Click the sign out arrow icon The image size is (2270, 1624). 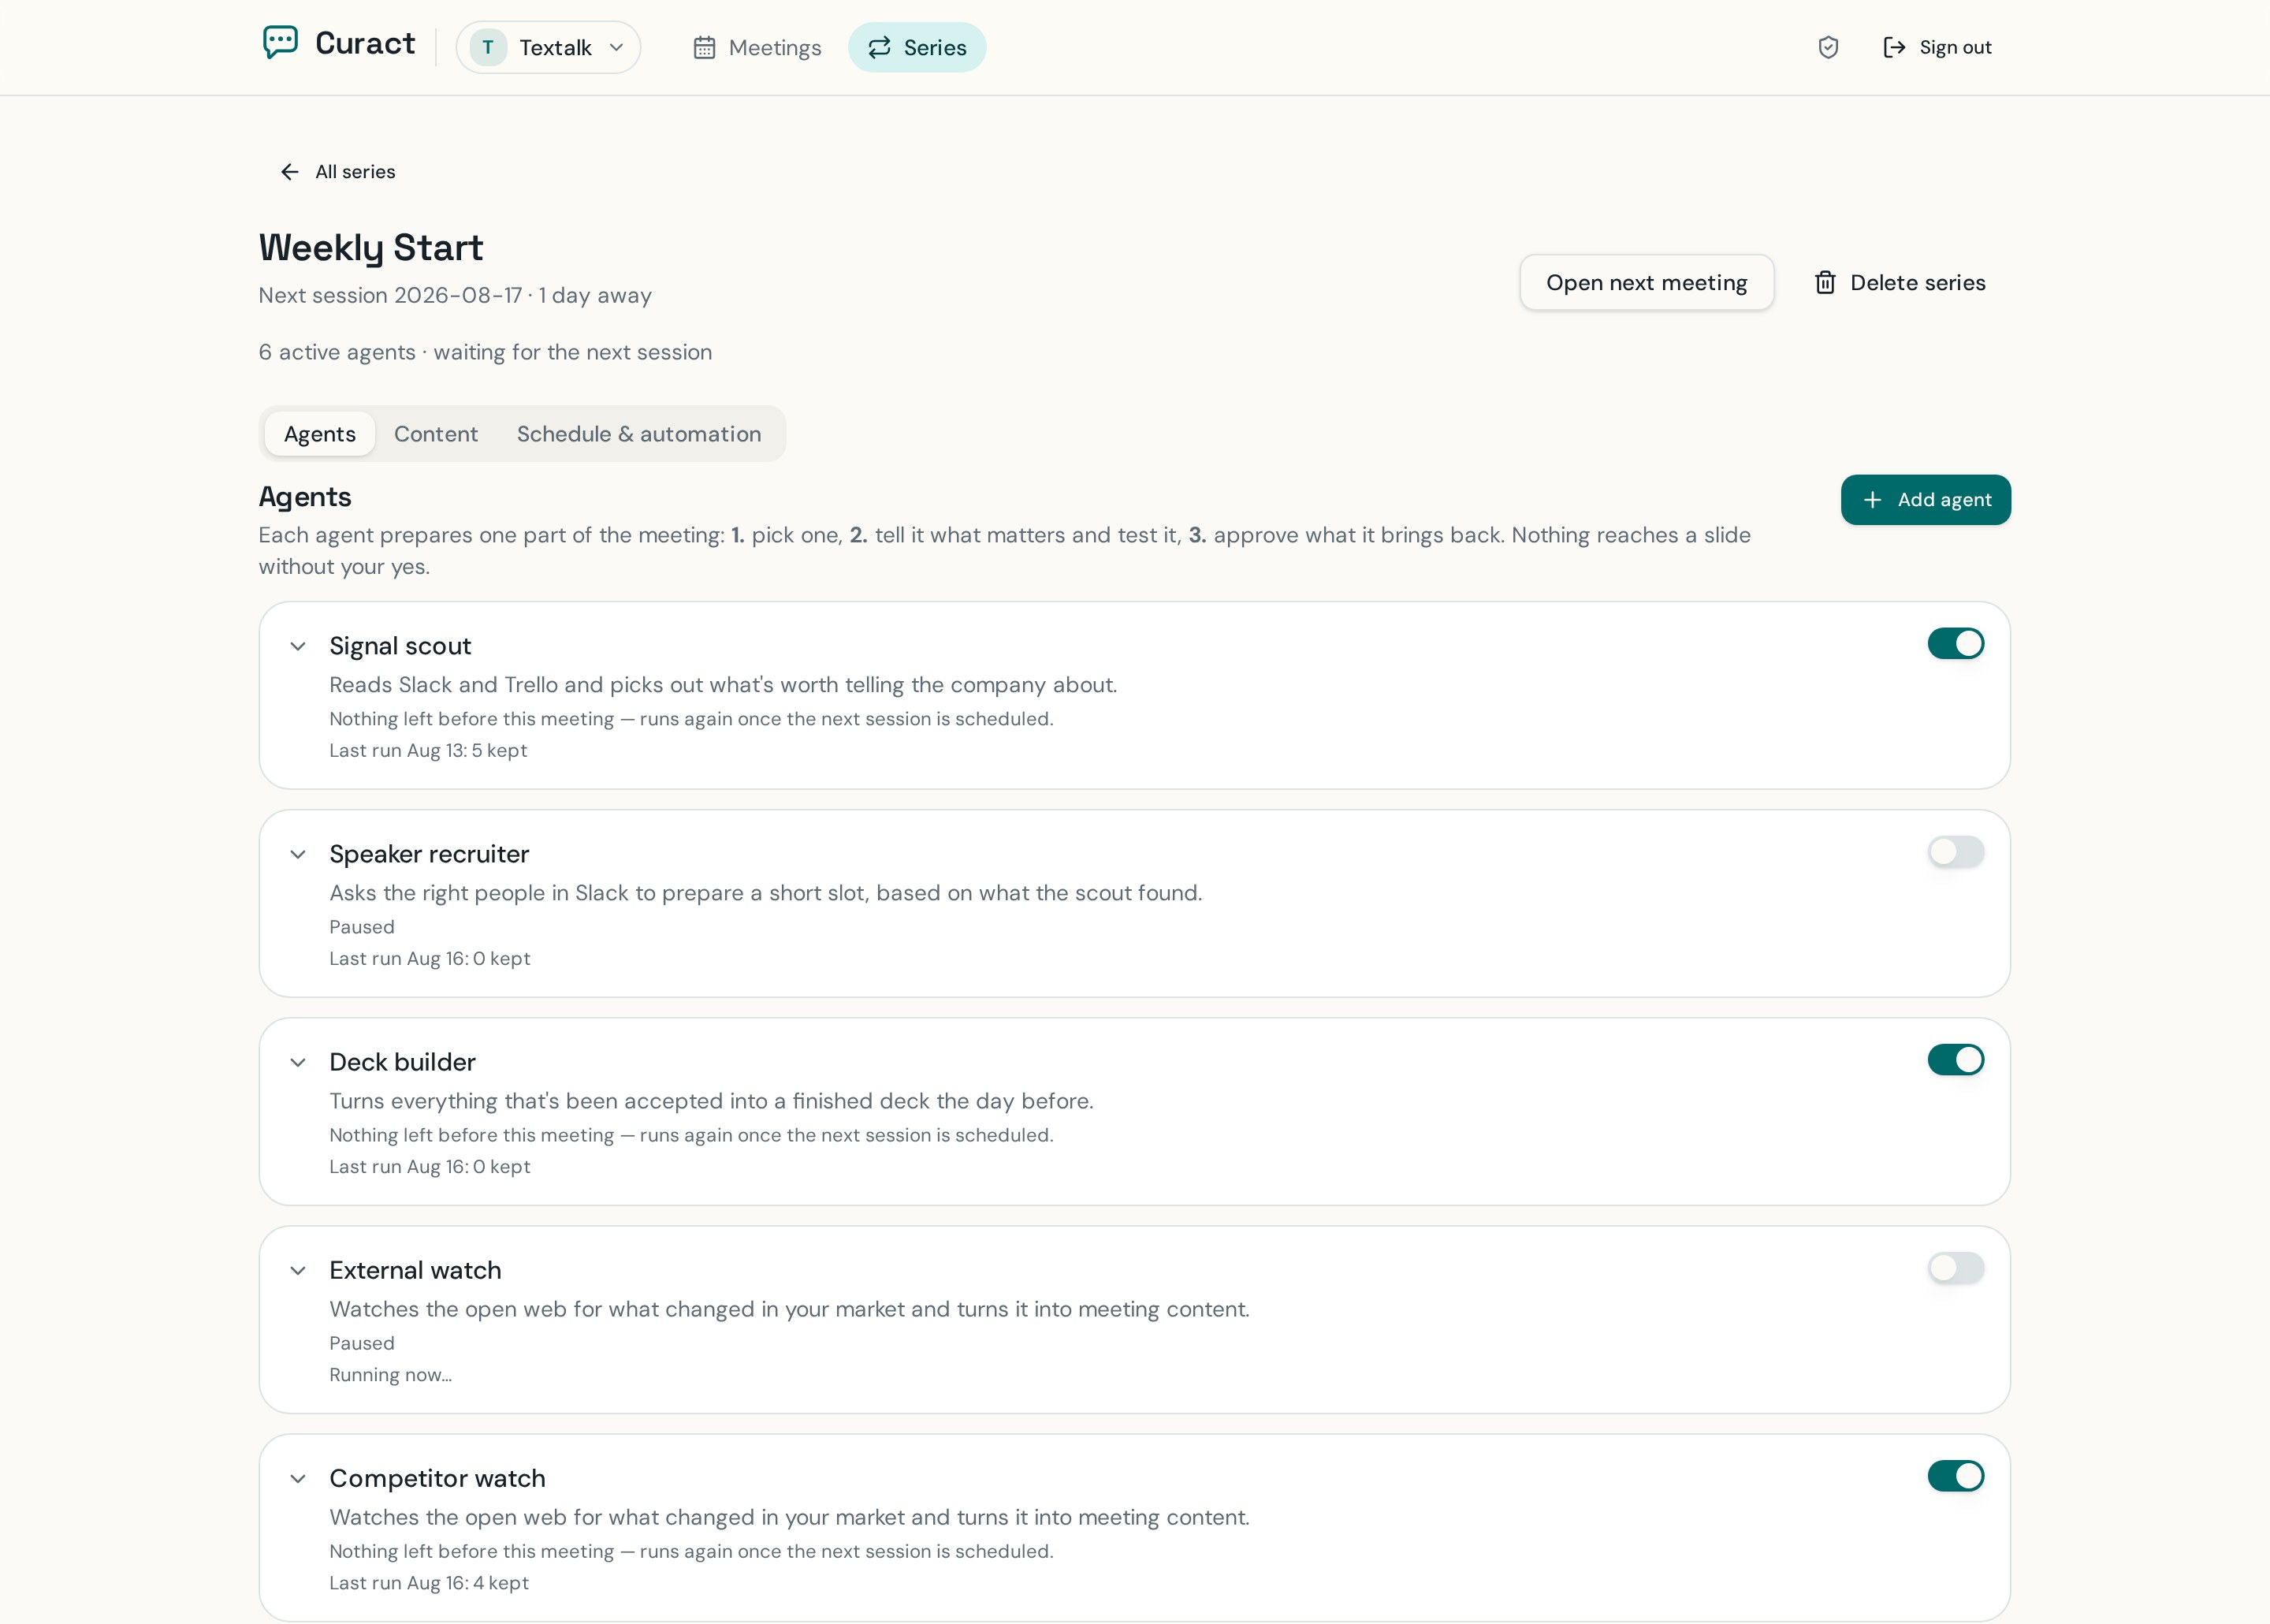pyautogui.click(x=1894, y=47)
